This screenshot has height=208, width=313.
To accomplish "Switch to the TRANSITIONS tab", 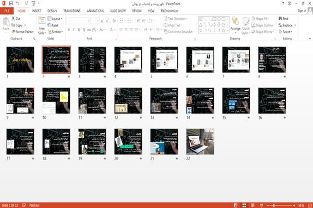I will pyautogui.click(x=72, y=11).
